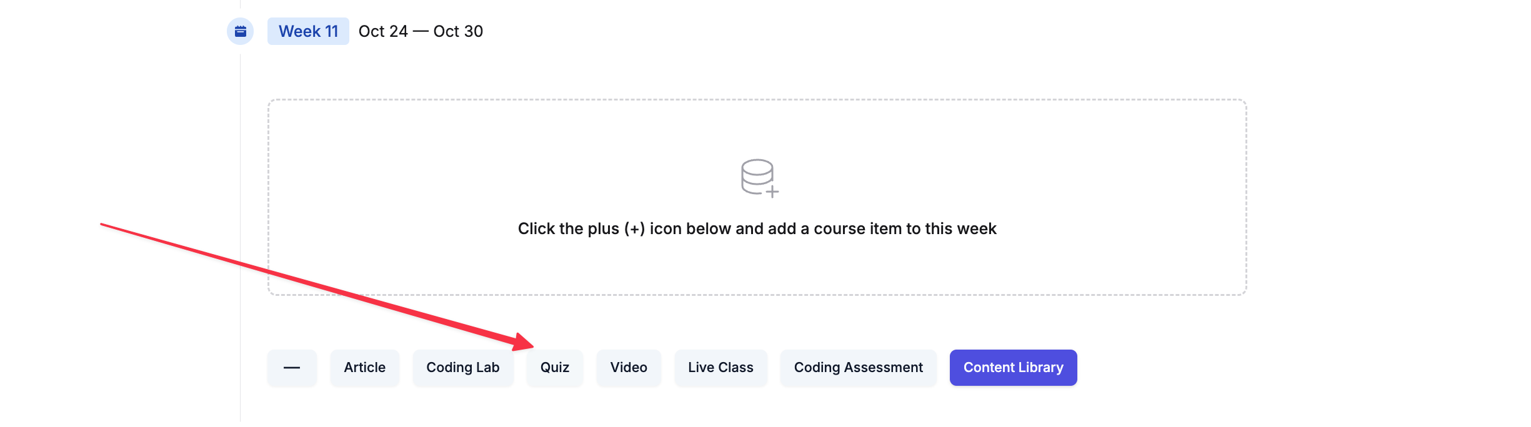Choose the Quiz item type
1531x427 pixels.
554,368
